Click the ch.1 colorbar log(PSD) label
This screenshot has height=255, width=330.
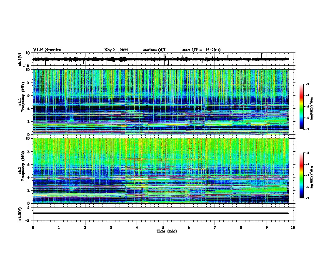pos(312,109)
